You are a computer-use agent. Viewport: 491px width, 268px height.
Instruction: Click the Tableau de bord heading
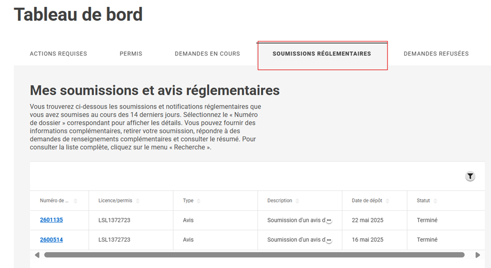click(78, 14)
